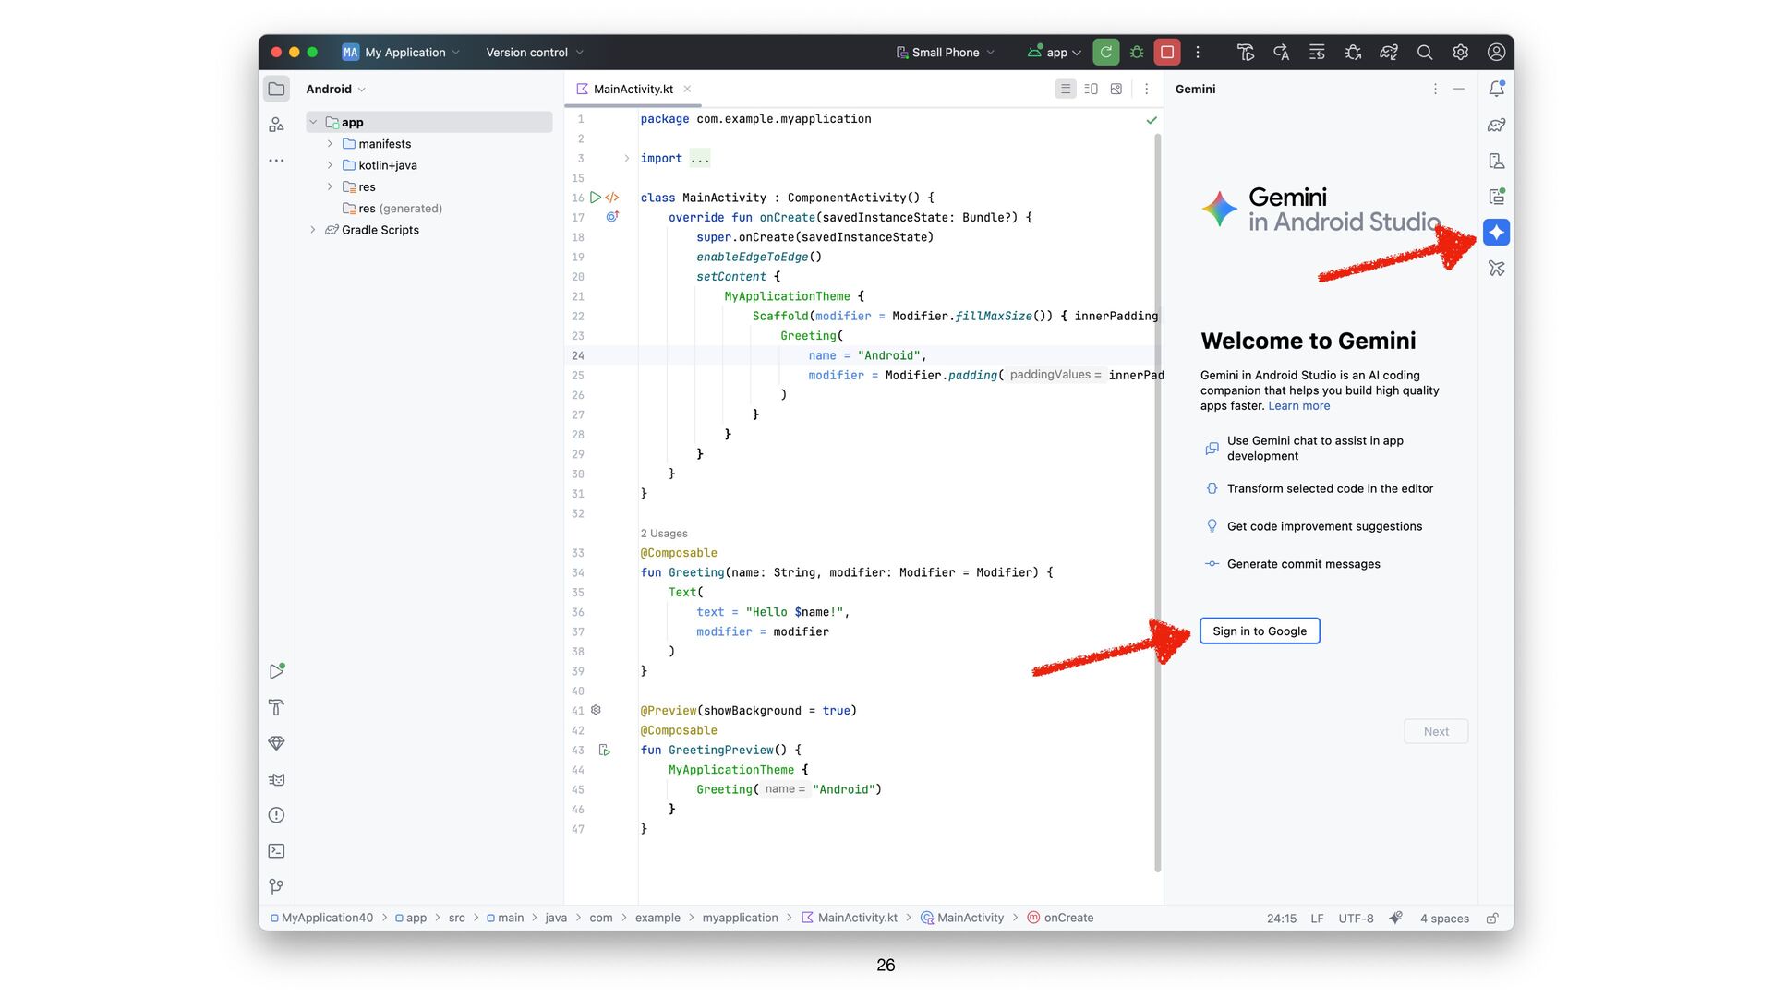This screenshot has width=1773, height=997.
Task: Open the Problems tool window
Action: click(276, 815)
